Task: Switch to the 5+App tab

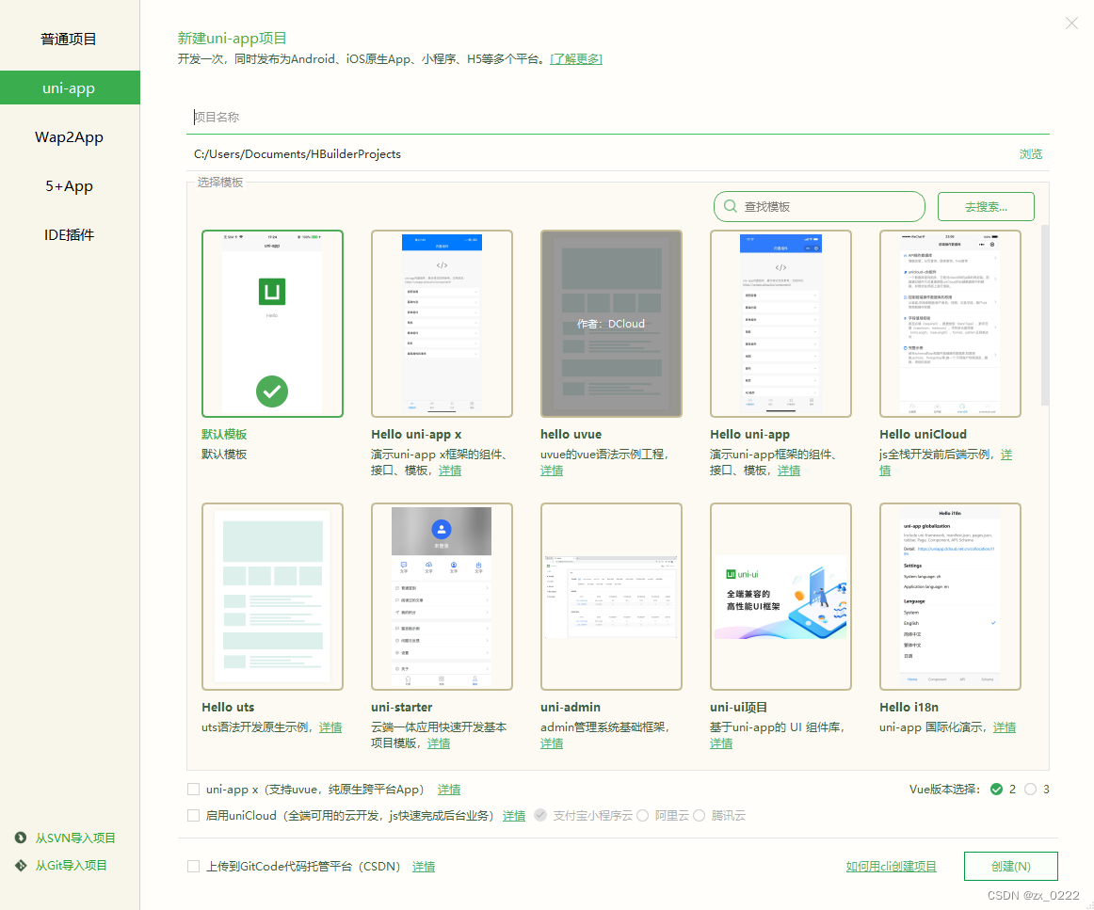Action: pyautogui.click(x=69, y=185)
